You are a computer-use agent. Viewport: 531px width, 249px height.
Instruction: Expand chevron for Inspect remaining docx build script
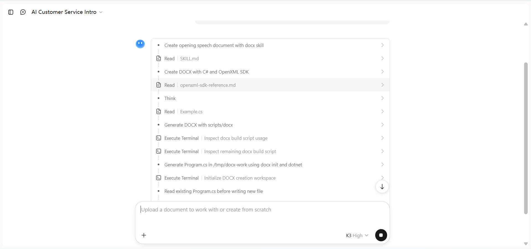pos(382,151)
